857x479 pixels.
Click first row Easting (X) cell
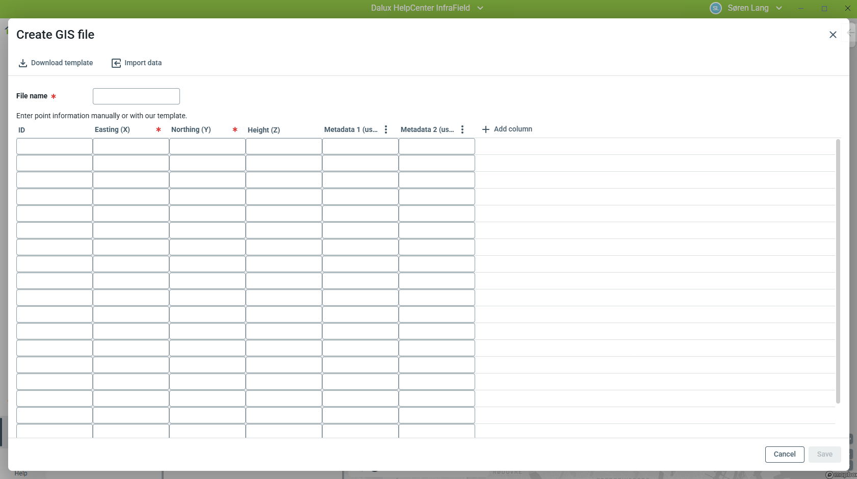(x=131, y=146)
